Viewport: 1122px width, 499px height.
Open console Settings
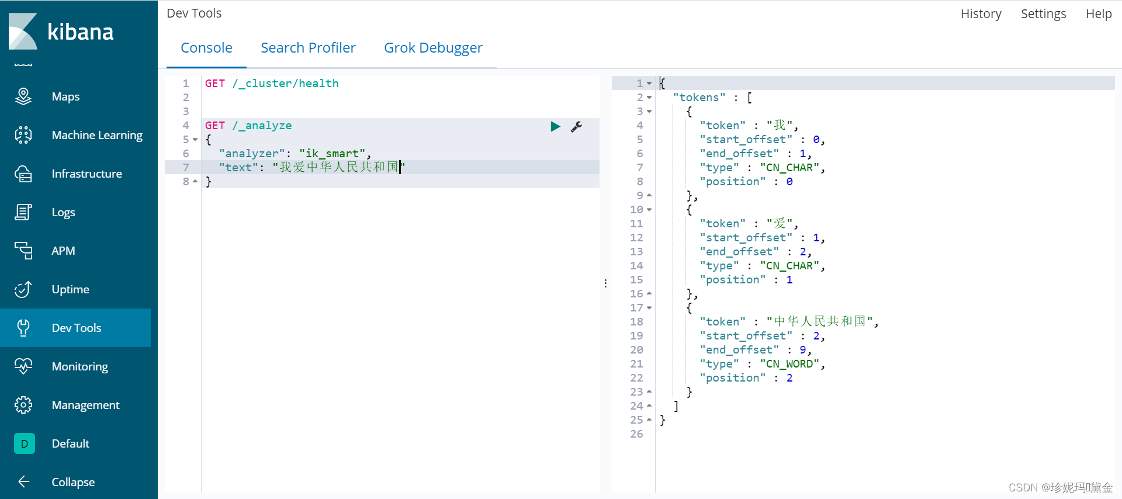click(1043, 13)
